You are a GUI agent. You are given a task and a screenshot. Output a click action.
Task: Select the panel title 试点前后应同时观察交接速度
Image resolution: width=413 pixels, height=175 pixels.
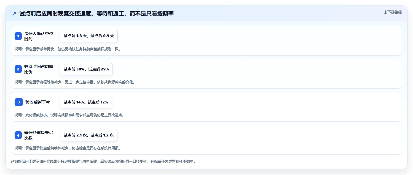[96, 14]
